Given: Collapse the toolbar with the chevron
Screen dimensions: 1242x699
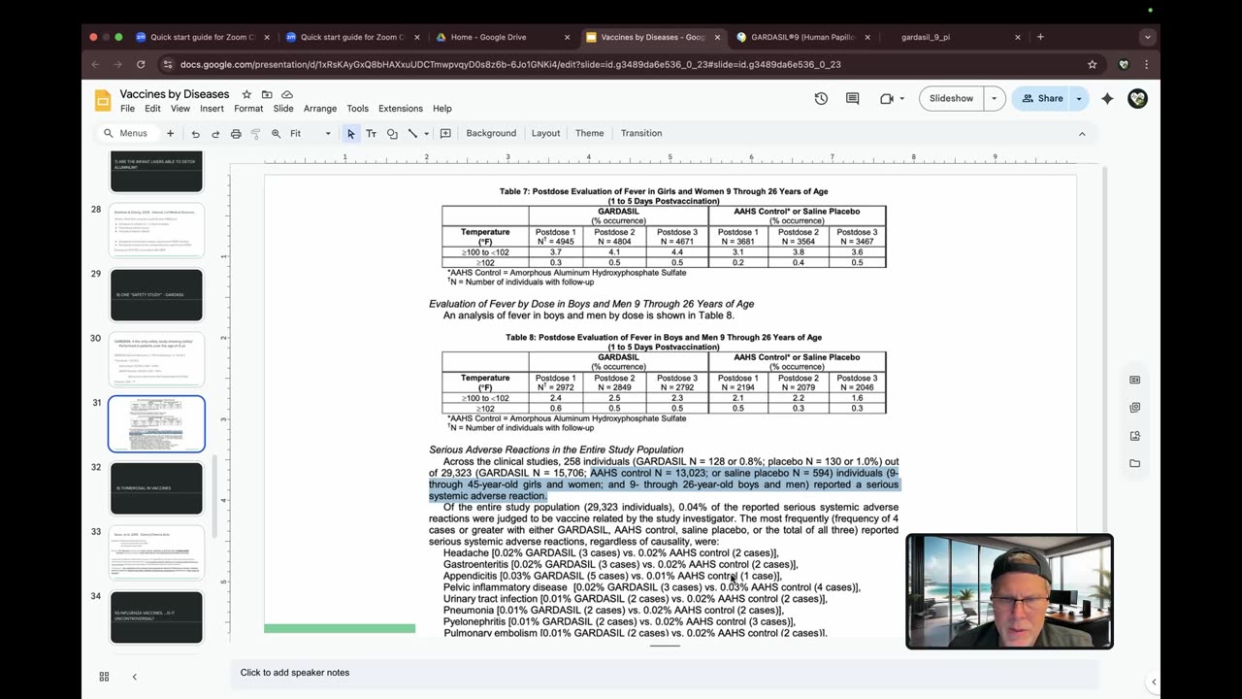Looking at the screenshot, I should [x=1082, y=133].
